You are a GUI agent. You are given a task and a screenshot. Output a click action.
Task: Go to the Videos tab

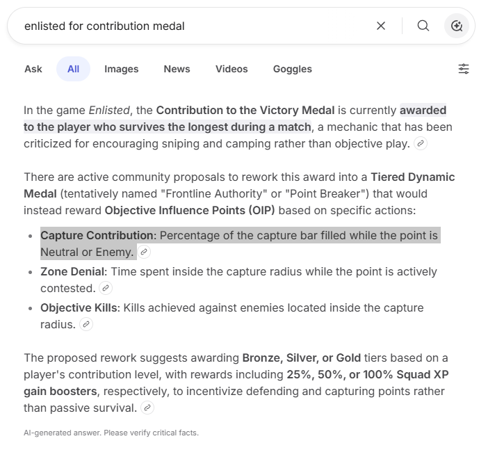[232, 69]
